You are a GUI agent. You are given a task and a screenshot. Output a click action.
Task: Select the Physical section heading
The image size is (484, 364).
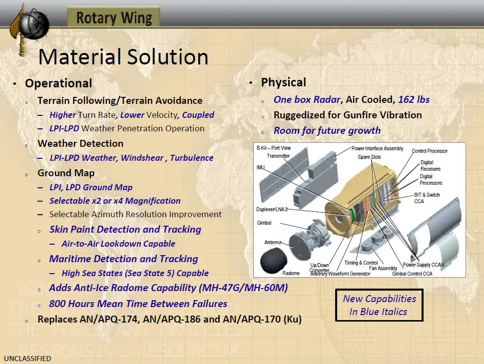point(283,82)
